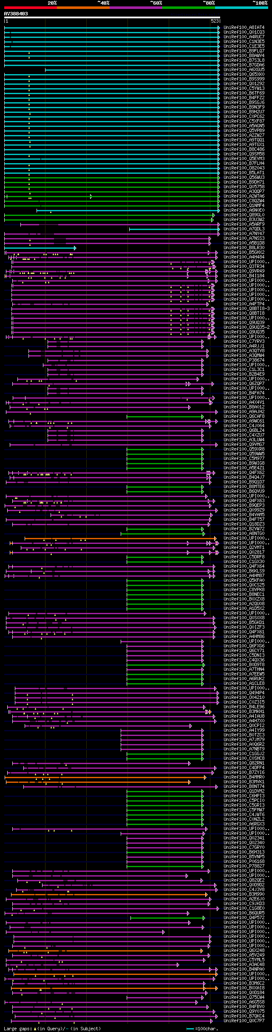Click the hit label UniRef100_B9S999
The height and width of the screenshot is (1032, 272).
point(244,79)
